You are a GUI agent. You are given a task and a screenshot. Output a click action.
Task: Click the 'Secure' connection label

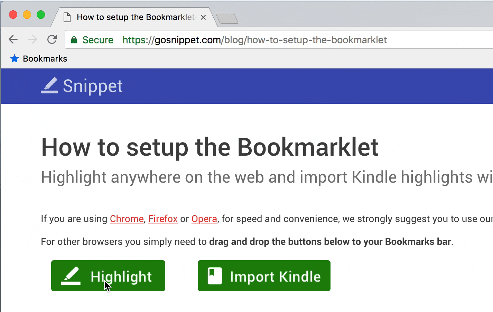tap(98, 40)
